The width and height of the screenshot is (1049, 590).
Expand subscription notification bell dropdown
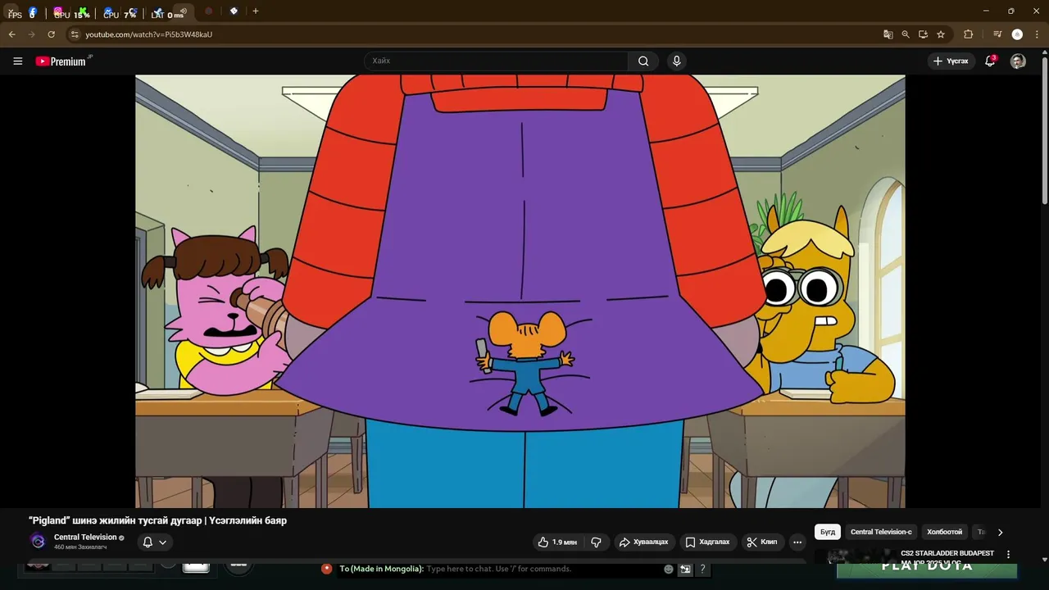(x=155, y=542)
